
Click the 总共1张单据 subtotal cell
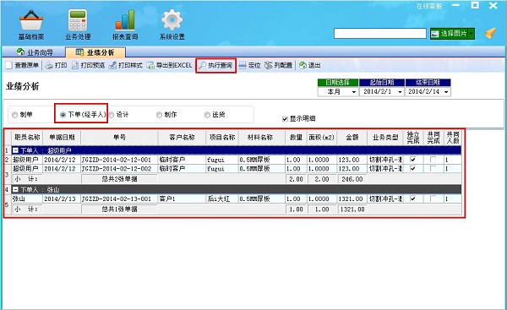(x=119, y=209)
